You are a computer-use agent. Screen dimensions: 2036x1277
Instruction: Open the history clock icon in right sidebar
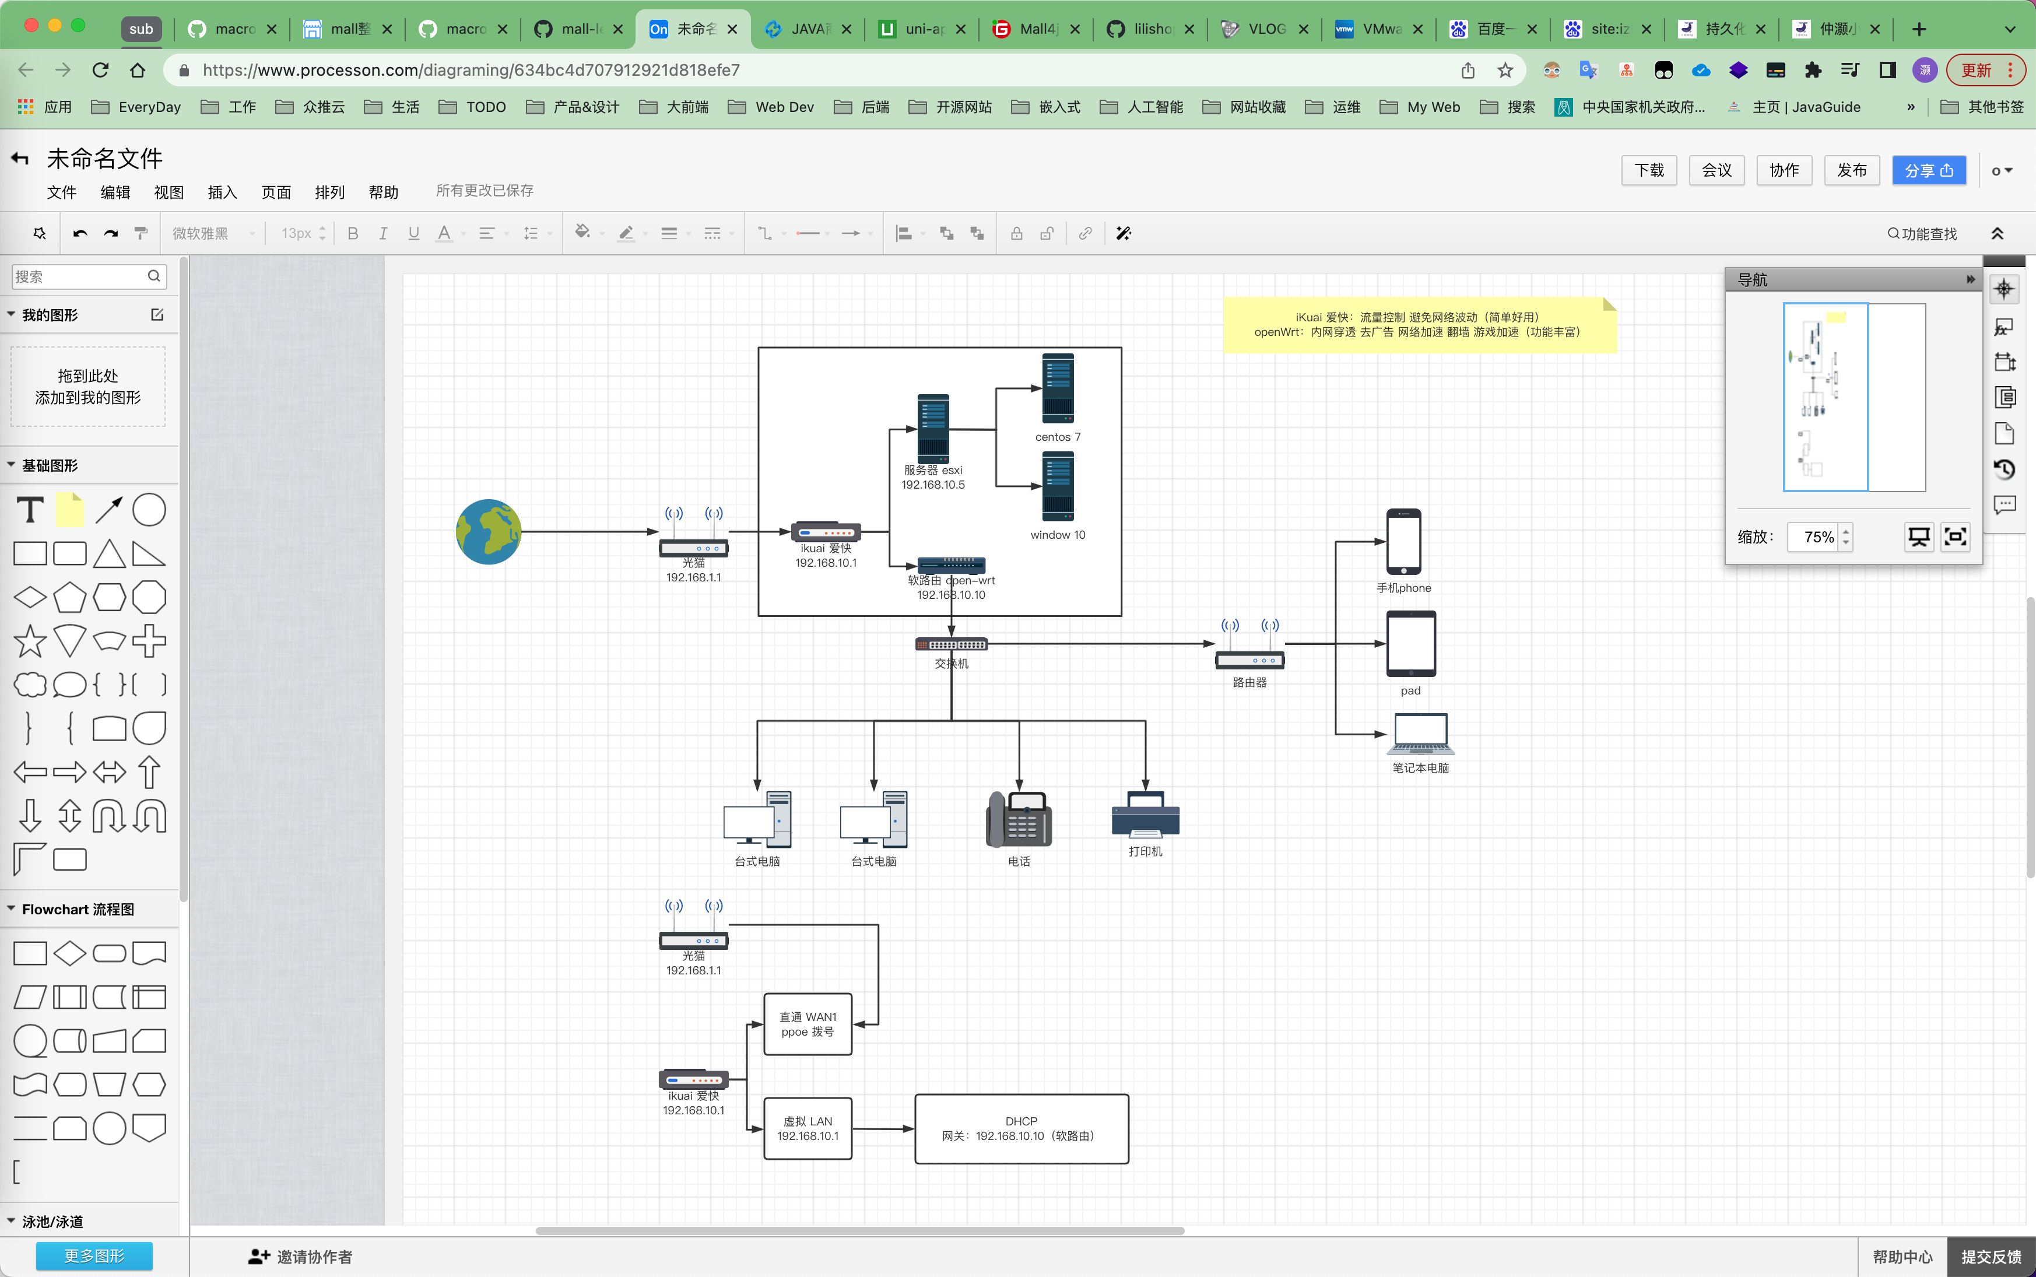(2004, 469)
